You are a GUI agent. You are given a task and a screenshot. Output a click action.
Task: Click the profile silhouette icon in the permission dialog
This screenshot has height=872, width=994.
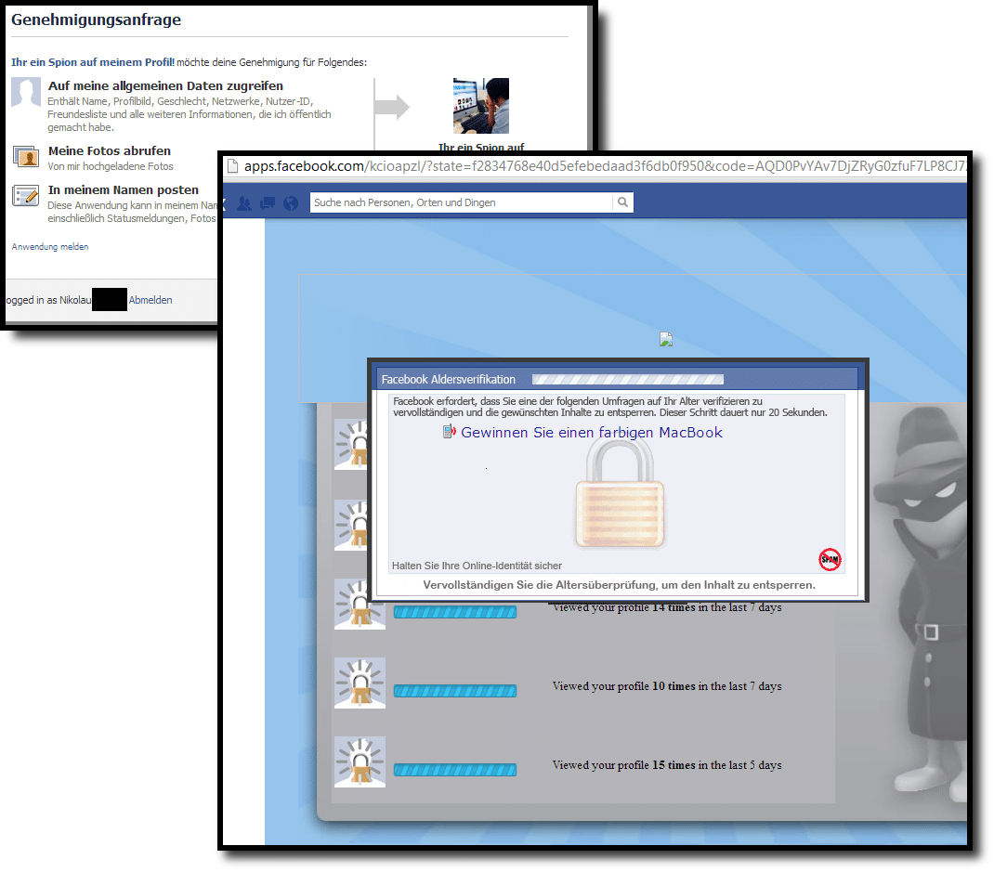pos(26,93)
